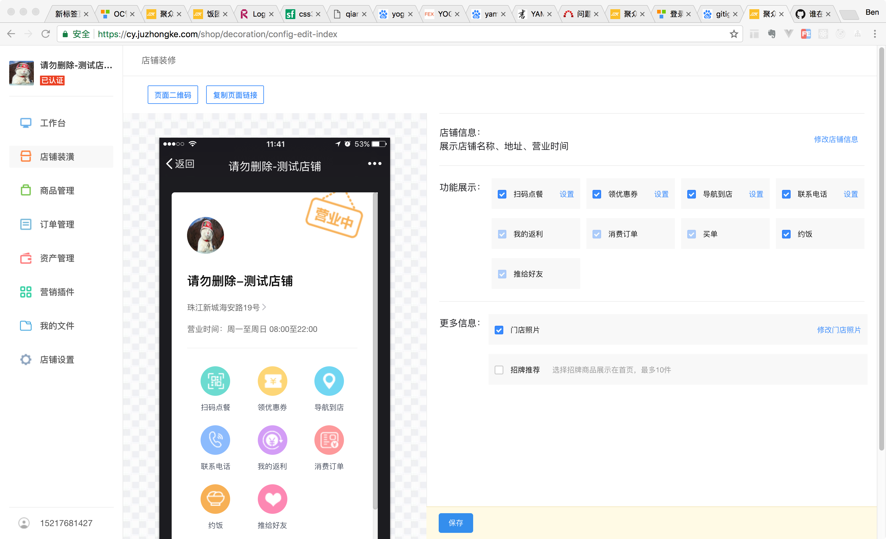The image size is (886, 539).
Task: Click the Ben profile button
Action: click(872, 12)
